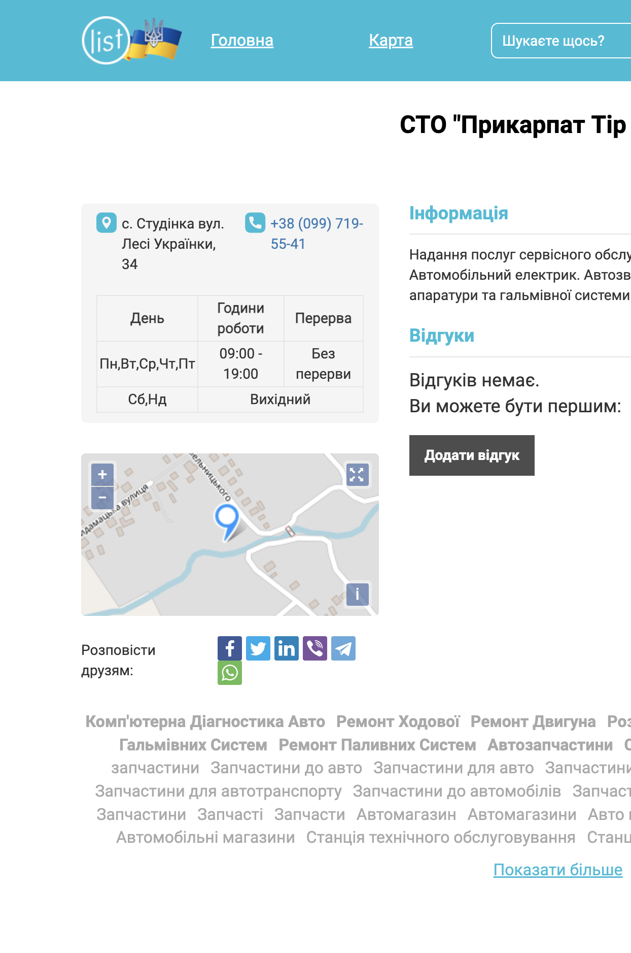Toggle map fullscreen mode
This screenshot has width=631, height=953.
(357, 475)
